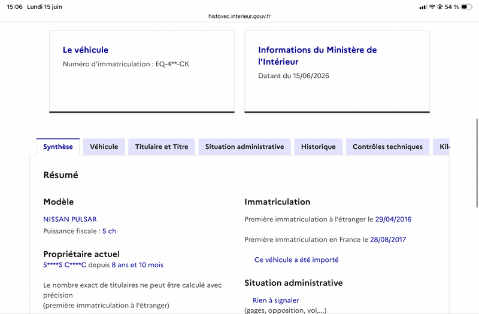Screen dimensions: 479x314
Task: Click French registration date 28/08/2017
Action: (388, 240)
